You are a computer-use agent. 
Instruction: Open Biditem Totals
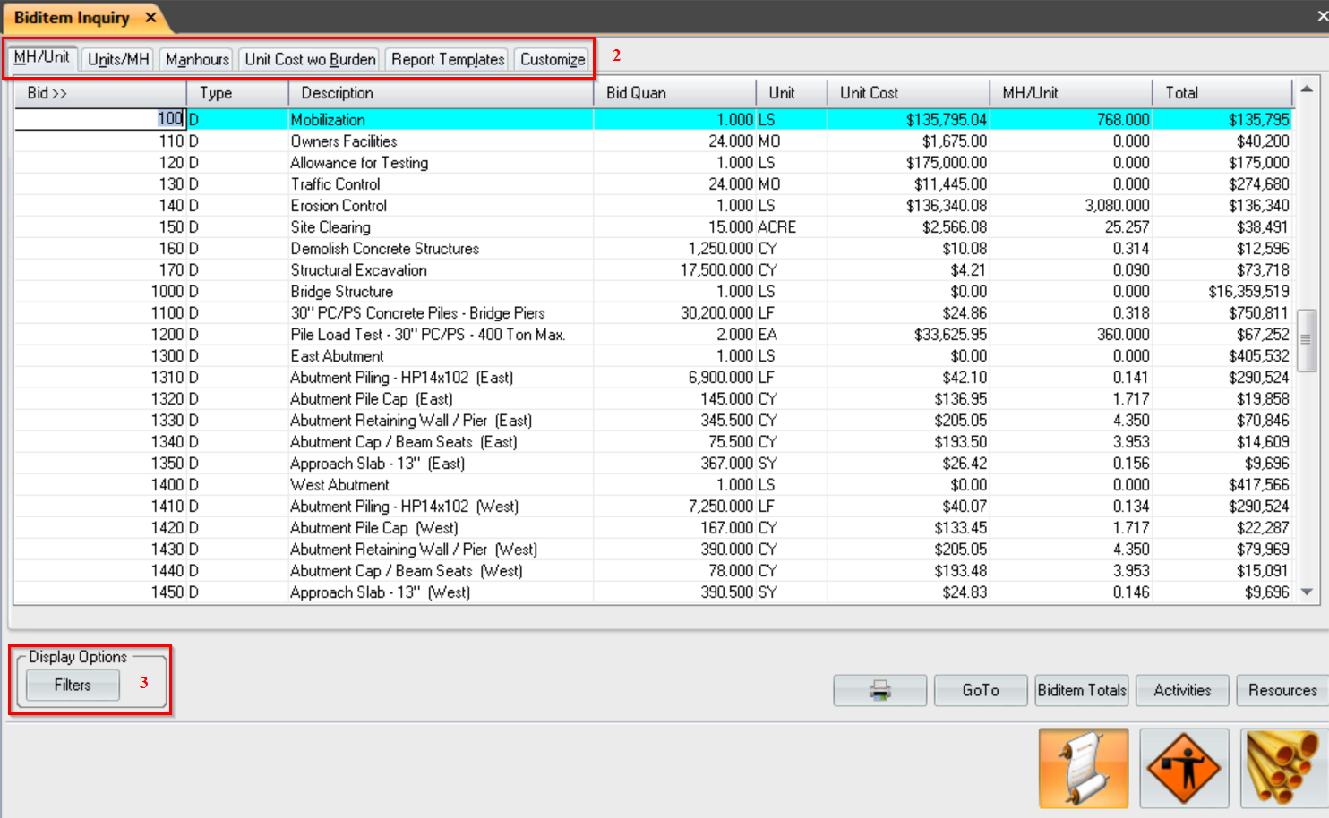(x=1082, y=690)
